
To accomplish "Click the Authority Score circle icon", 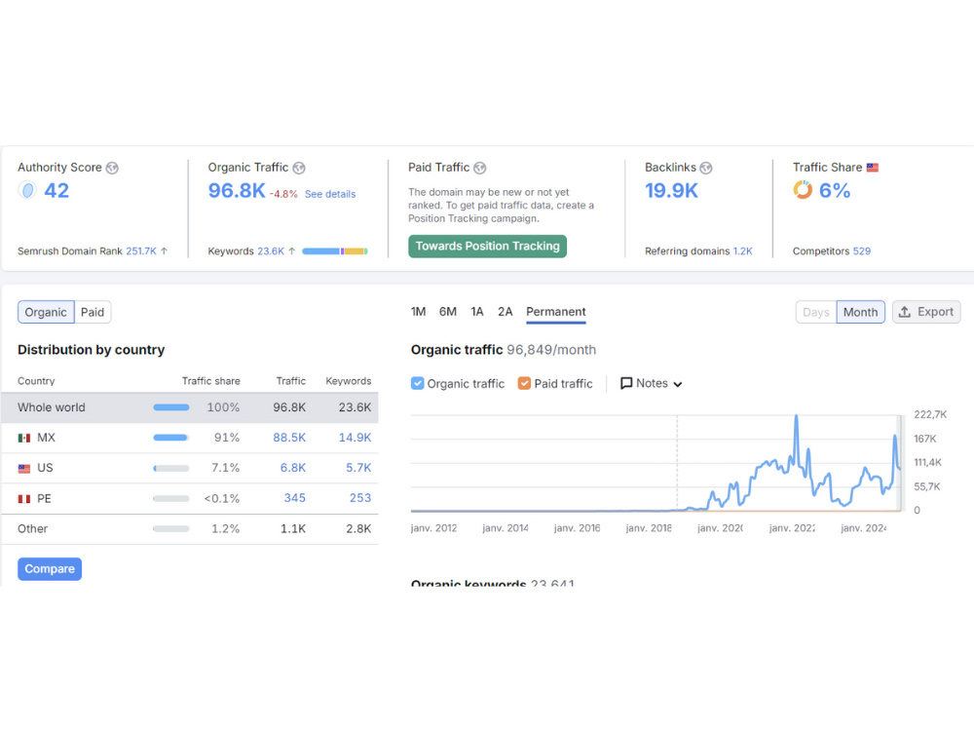I will (27, 190).
